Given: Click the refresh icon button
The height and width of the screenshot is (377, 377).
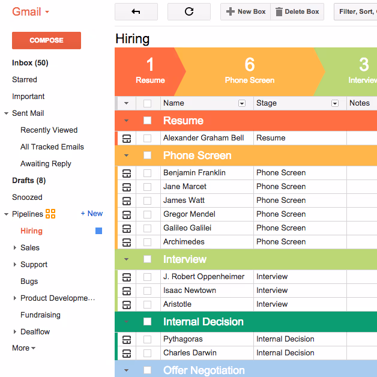Looking at the screenshot, I should (x=189, y=11).
